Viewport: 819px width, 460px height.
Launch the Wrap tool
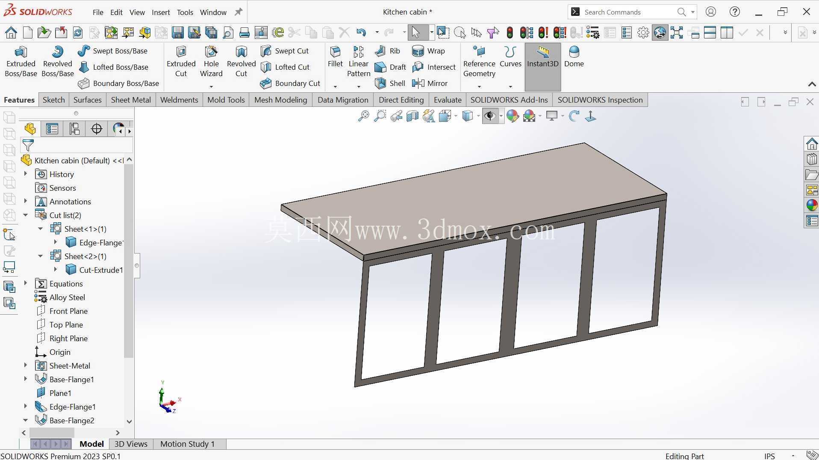click(x=429, y=51)
